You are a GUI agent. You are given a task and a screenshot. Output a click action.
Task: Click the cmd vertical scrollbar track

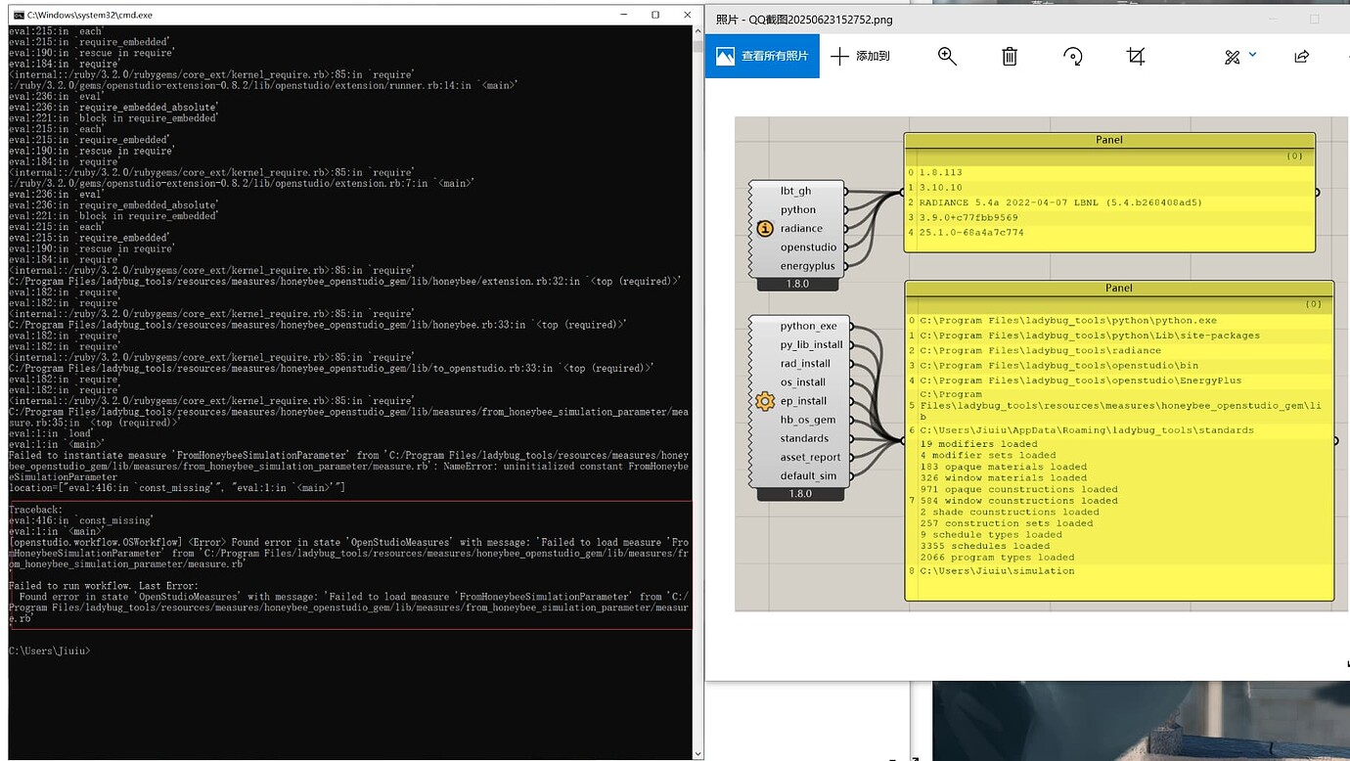(x=697, y=391)
